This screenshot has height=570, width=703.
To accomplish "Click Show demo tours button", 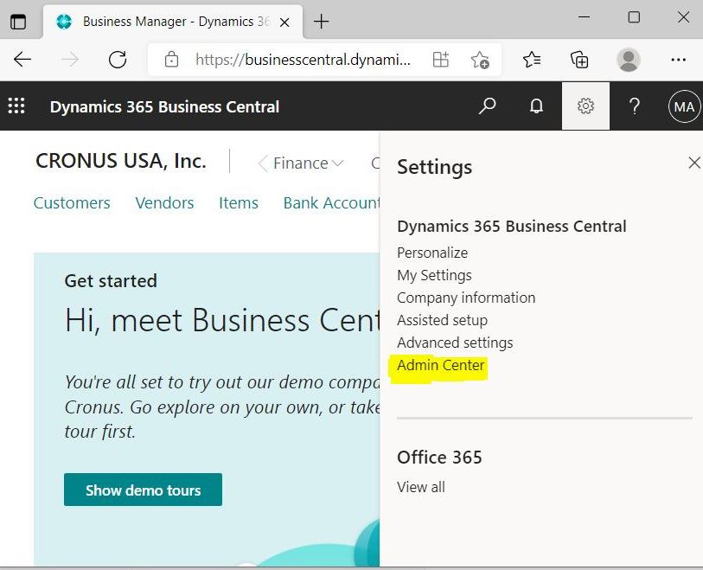I will pyautogui.click(x=143, y=490).
